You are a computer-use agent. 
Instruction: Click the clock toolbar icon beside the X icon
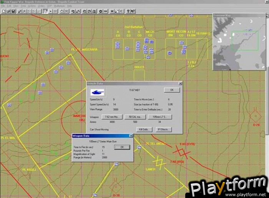(62, 11)
